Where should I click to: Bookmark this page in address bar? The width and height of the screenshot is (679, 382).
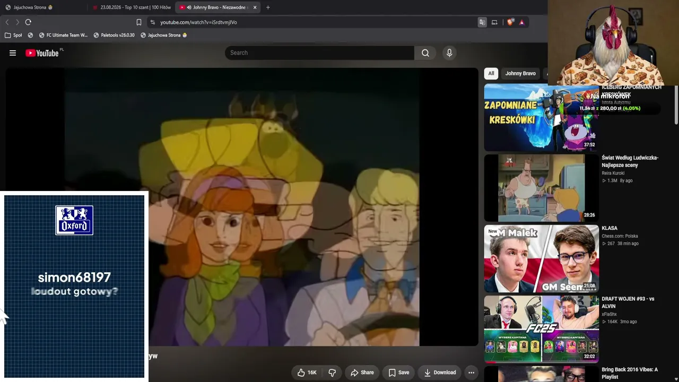point(139,22)
